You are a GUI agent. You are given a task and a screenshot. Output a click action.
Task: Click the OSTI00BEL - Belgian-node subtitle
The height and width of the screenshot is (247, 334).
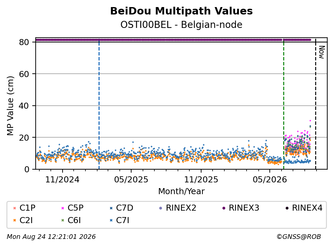(x=182, y=25)
